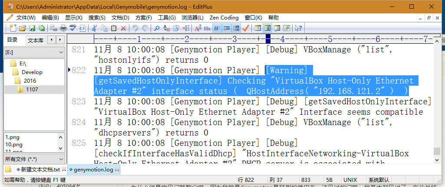This screenshot has width=445, height=187.
Task: Copy the selected text via toolbar
Action: click(x=105, y=28)
